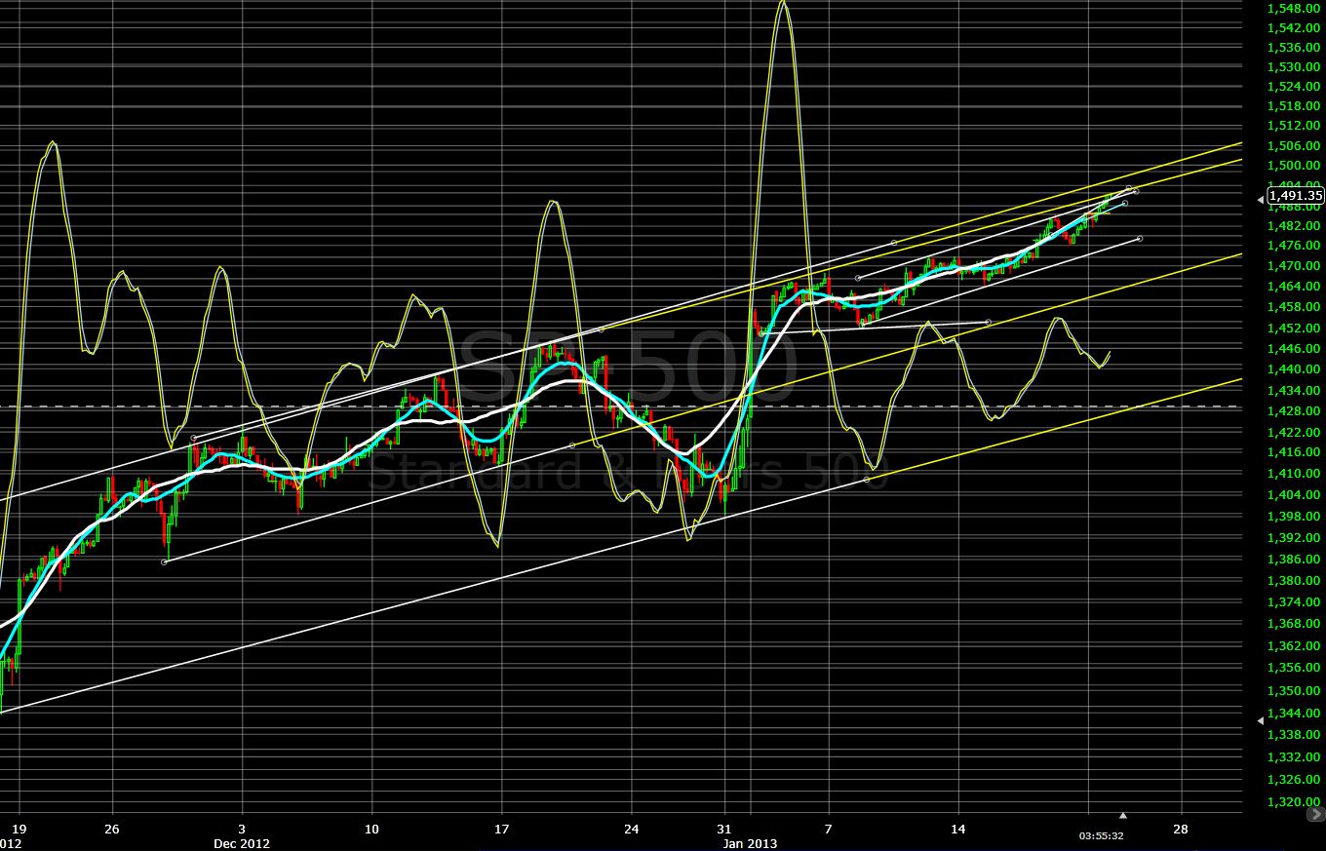Click the 1,458.00 price axis label
This screenshot has width=1326, height=851.
[1293, 307]
